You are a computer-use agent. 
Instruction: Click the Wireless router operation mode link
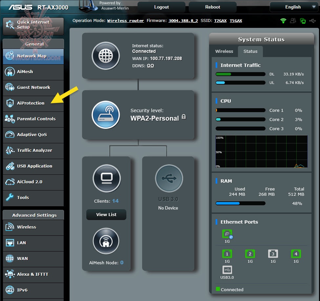tap(125, 21)
